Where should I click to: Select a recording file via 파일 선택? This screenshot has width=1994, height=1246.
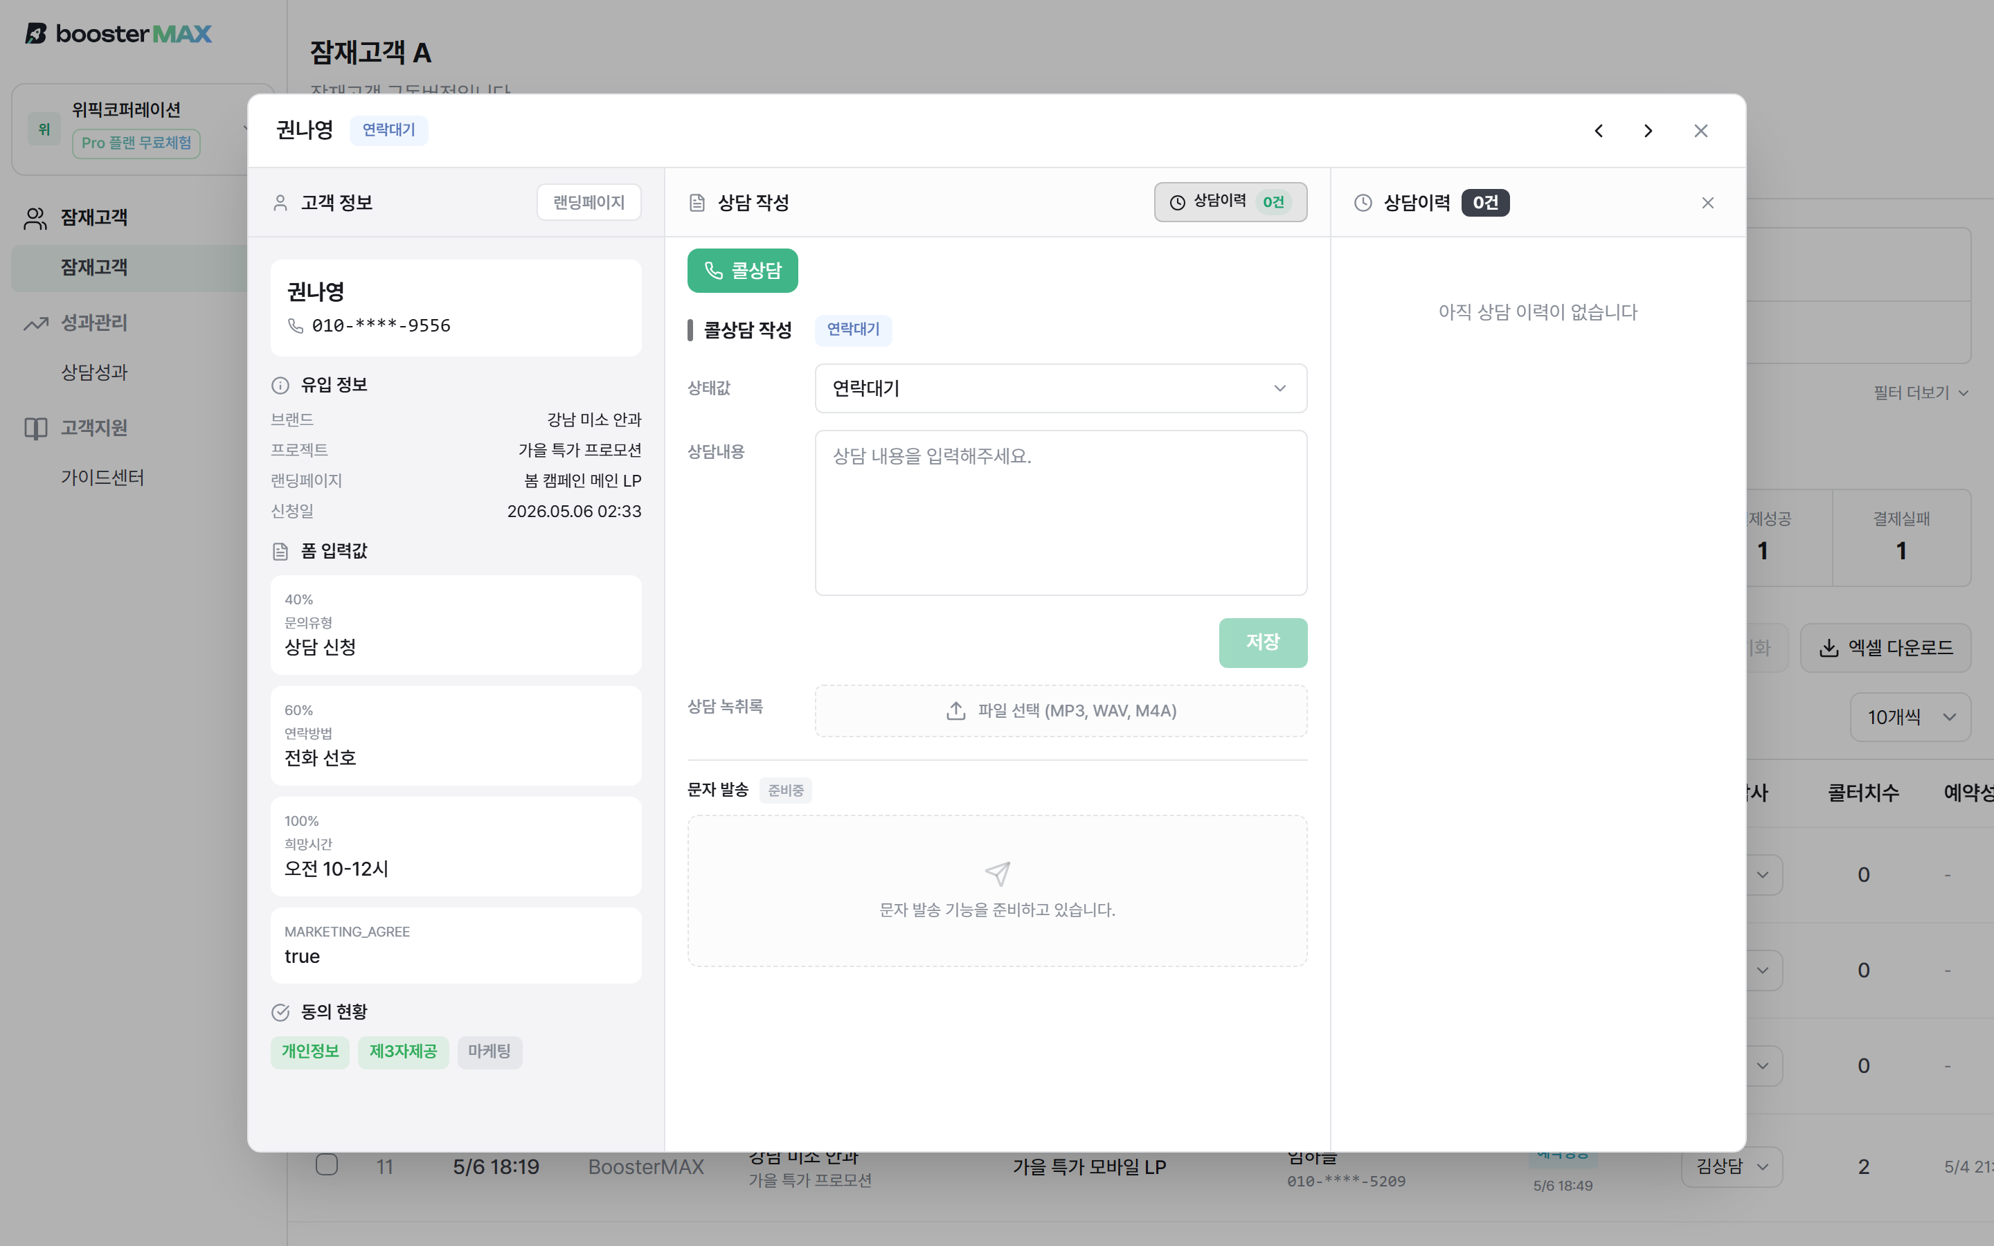click(x=1061, y=710)
